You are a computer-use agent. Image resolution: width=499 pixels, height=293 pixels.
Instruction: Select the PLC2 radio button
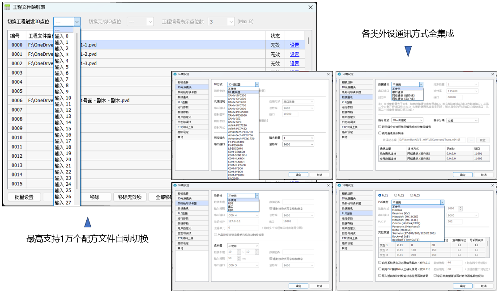click(396, 195)
